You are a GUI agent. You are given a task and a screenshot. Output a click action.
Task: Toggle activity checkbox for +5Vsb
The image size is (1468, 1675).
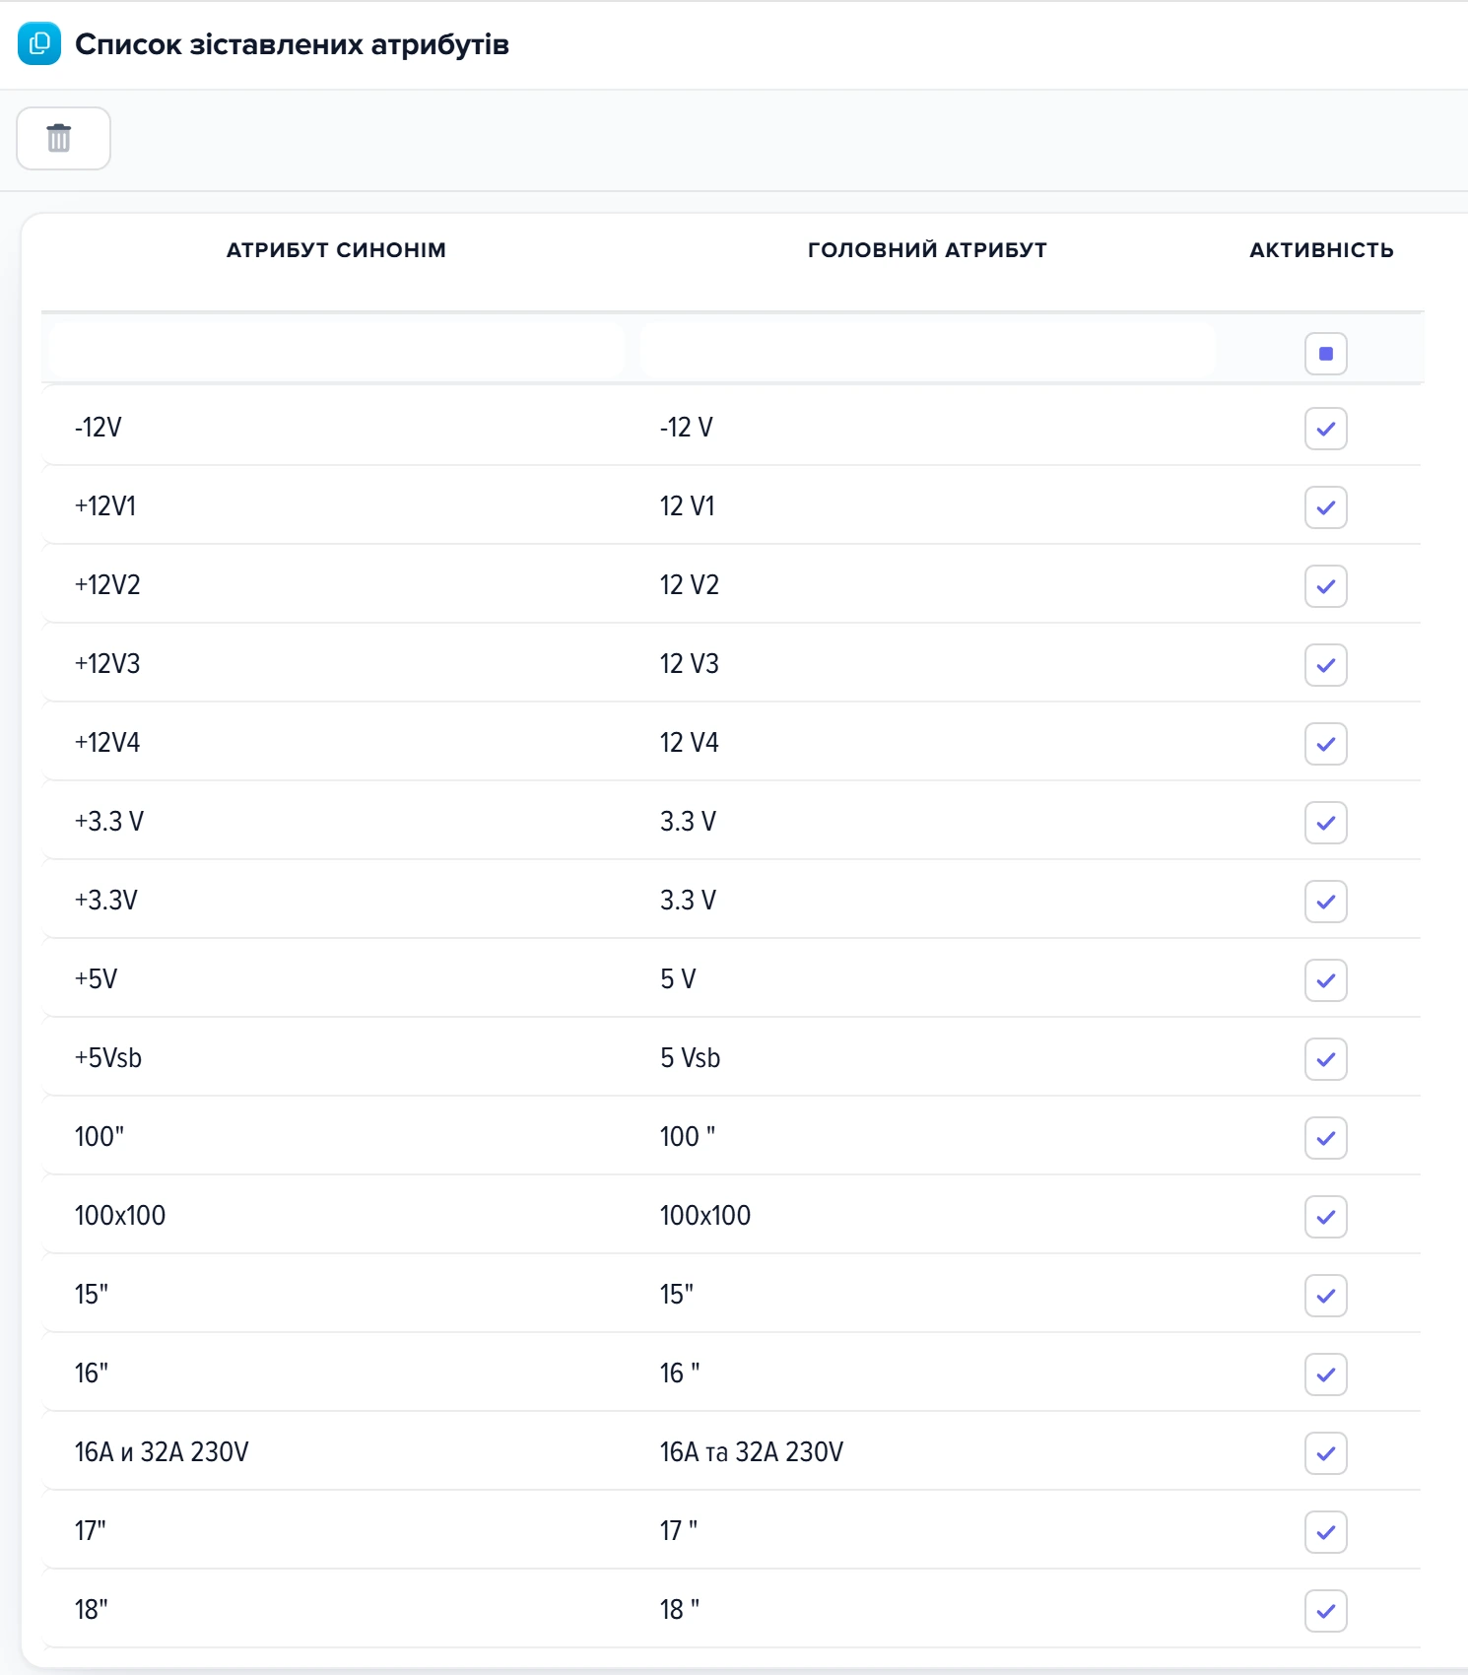[1326, 1059]
